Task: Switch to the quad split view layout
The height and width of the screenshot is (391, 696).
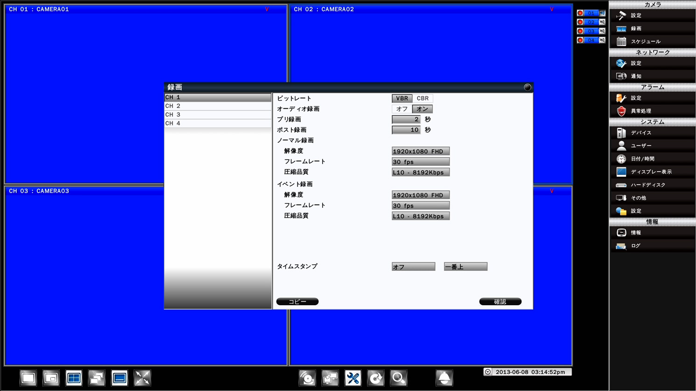Action: (74, 378)
